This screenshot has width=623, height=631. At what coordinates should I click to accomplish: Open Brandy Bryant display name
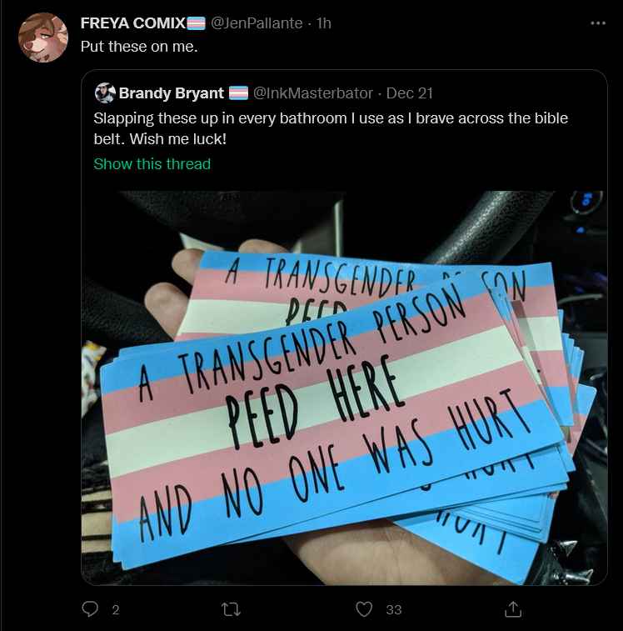tap(172, 93)
